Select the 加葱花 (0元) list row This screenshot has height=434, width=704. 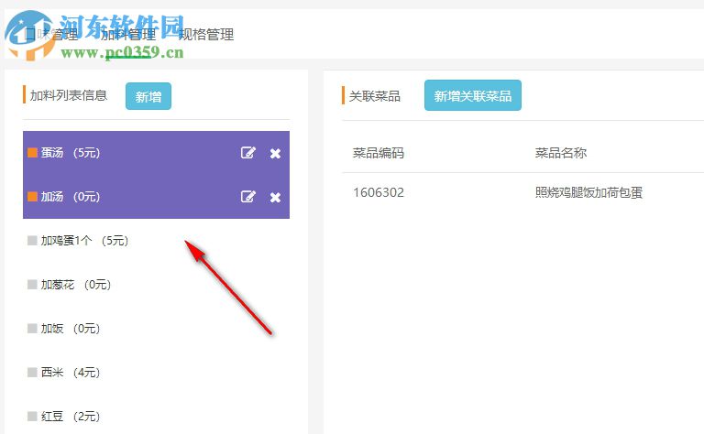tap(156, 285)
